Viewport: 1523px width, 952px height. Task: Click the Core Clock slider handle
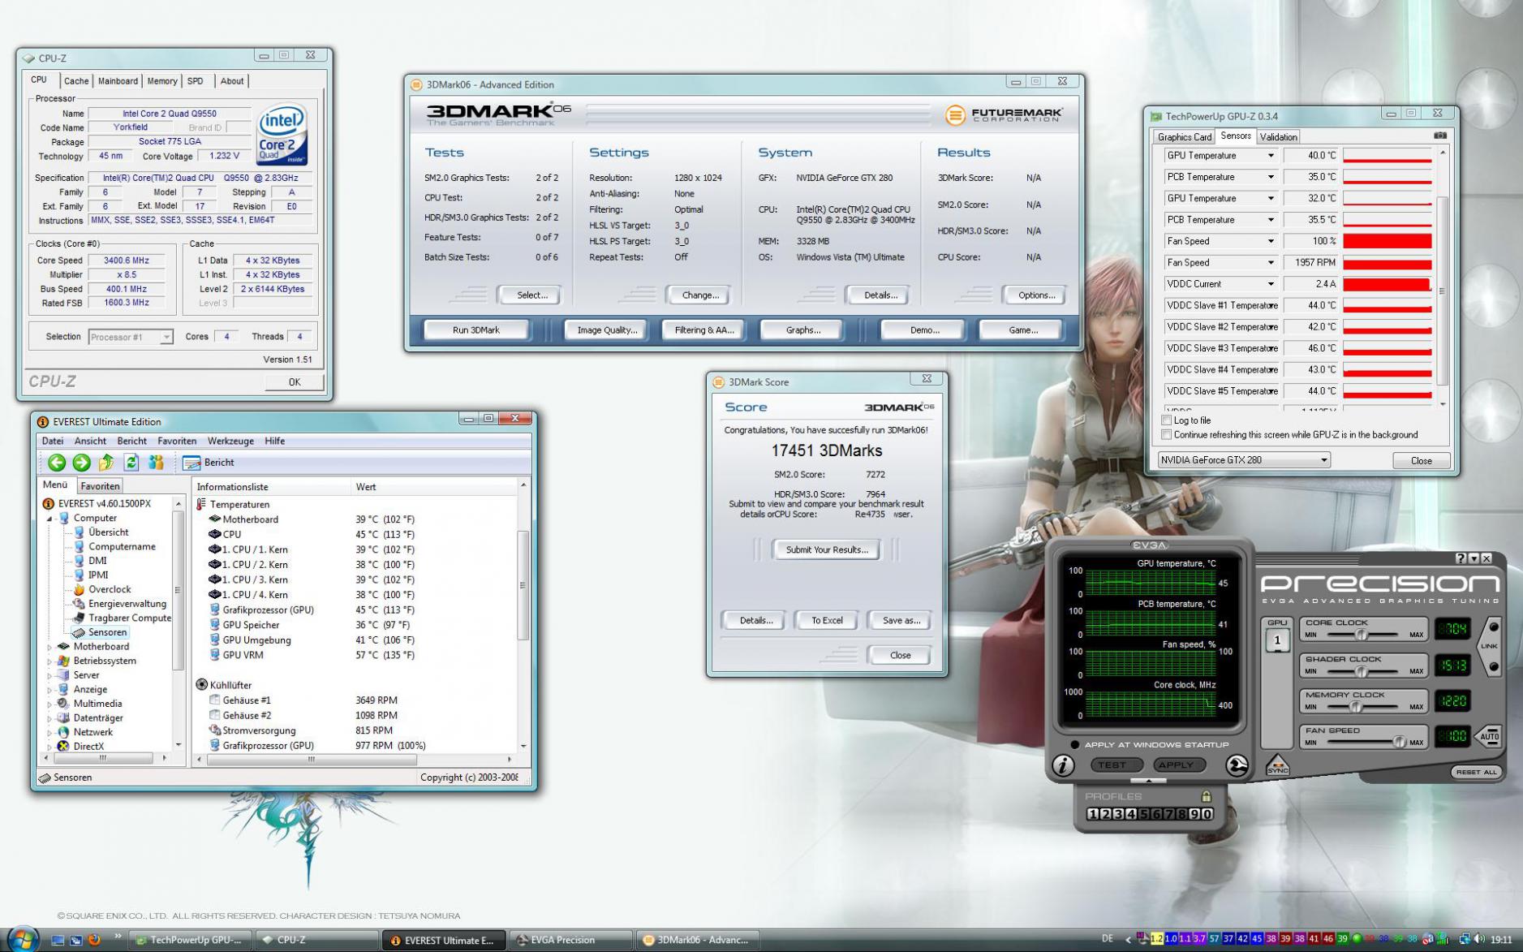tap(1361, 635)
